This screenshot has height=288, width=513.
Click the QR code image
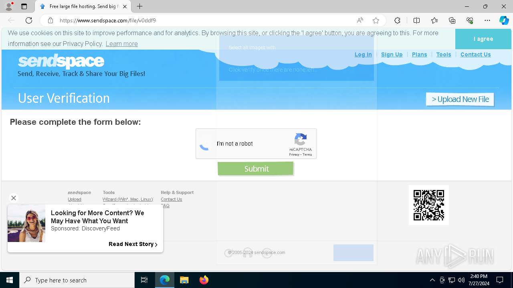click(429, 205)
